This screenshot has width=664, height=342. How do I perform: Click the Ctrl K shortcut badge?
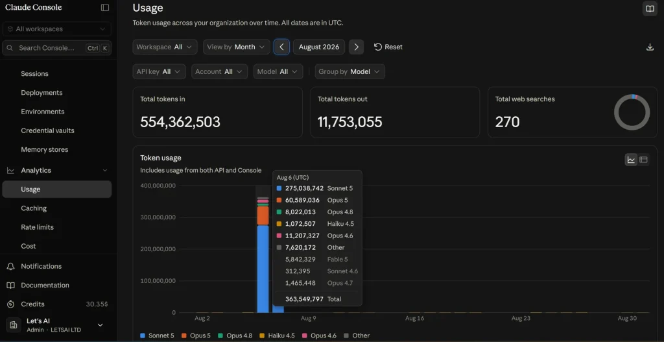(97, 48)
